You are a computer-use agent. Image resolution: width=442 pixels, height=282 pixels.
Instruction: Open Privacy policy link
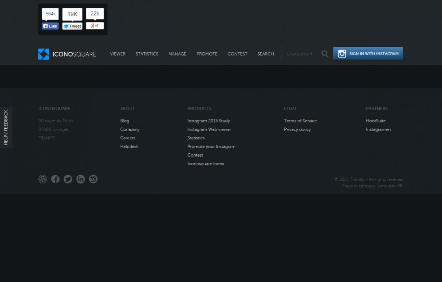[298, 129]
